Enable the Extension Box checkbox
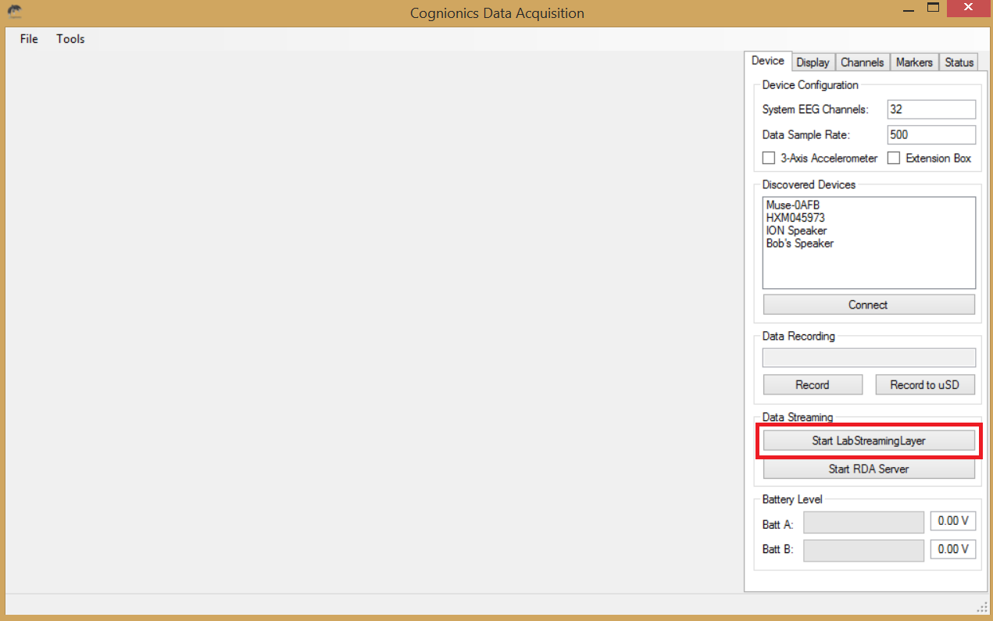Screen dimensions: 993x621 [894, 159]
